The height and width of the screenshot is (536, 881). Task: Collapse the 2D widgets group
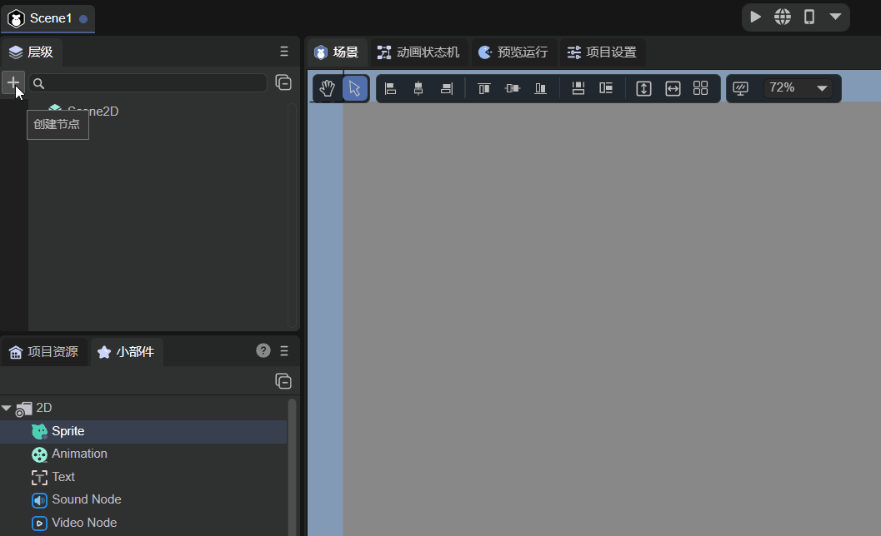(x=7, y=408)
